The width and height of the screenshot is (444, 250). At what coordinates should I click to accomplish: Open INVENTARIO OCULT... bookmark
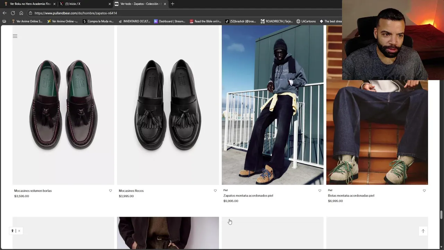point(134,21)
